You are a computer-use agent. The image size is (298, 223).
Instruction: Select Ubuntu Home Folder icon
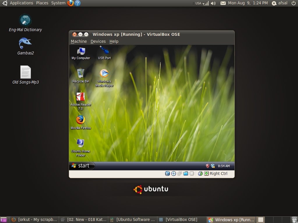(81, 148)
